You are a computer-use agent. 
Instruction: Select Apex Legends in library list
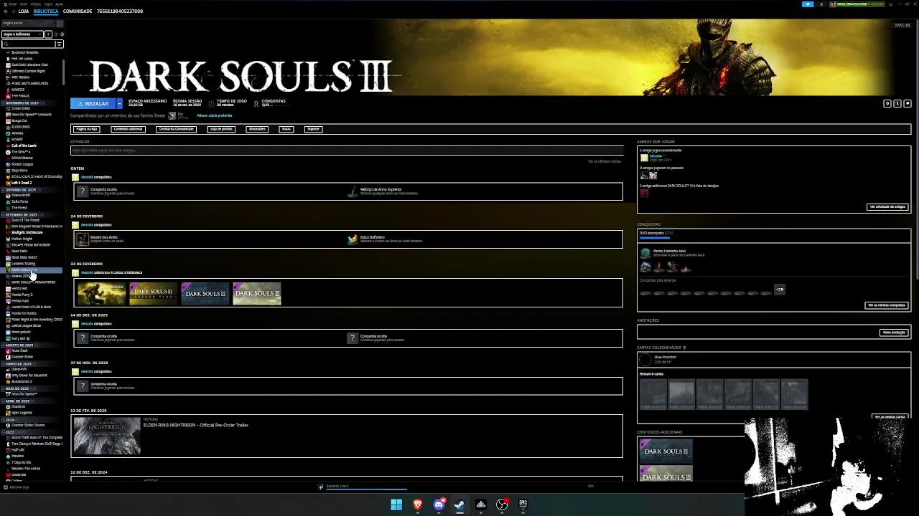(x=22, y=413)
